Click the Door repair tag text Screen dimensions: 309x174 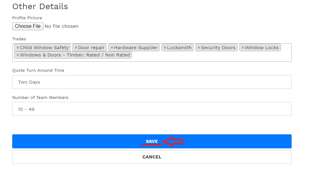point(91,48)
